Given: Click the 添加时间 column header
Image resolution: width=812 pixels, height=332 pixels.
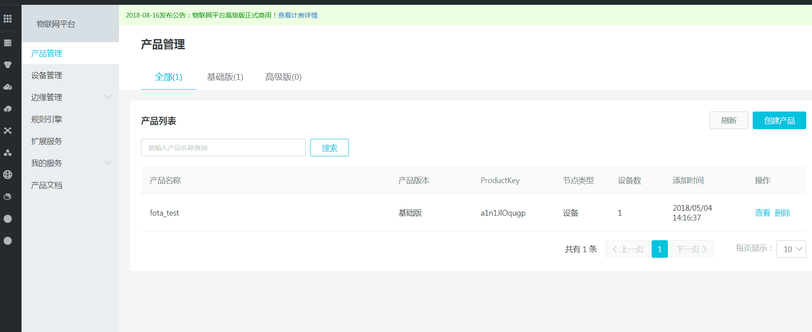Looking at the screenshot, I should coord(688,180).
